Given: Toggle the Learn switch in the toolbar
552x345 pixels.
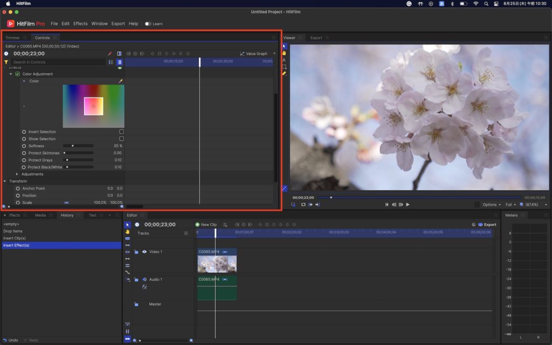Looking at the screenshot, I should (148, 24).
